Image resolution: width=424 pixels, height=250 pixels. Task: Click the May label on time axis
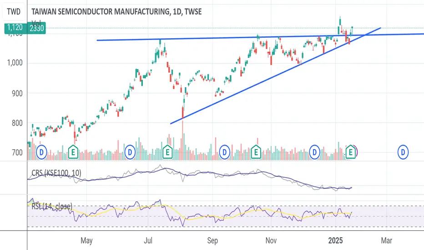point(86,240)
